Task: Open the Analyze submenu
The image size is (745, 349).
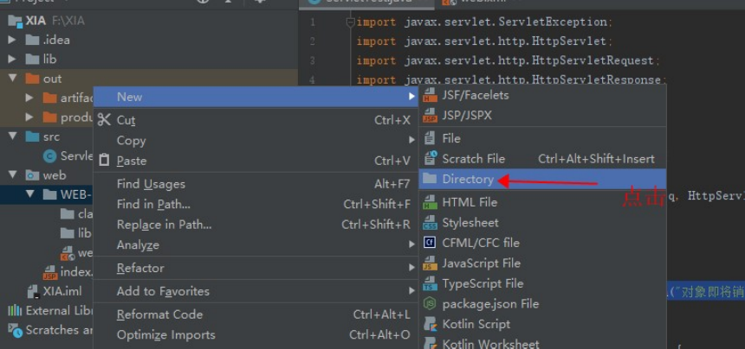Action: pyautogui.click(x=256, y=244)
